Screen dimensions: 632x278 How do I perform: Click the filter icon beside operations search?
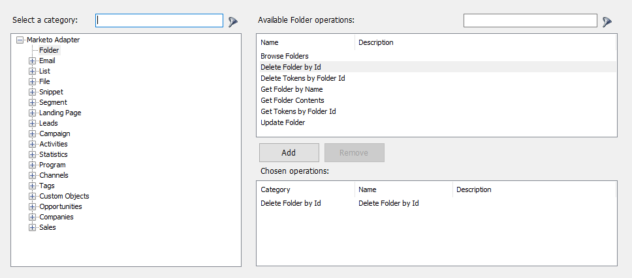[607, 21]
